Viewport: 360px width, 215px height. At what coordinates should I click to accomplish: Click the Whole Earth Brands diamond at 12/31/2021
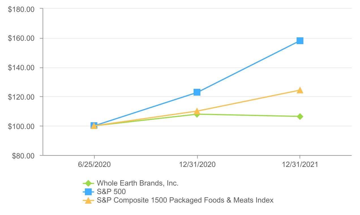tap(300, 117)
